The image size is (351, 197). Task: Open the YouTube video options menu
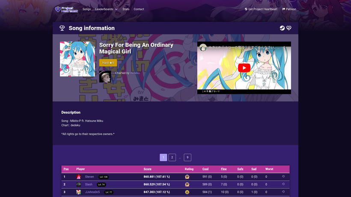point(284,47)
